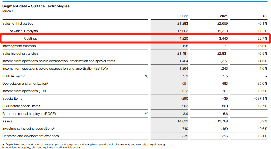Select the Assets 2022 value 14,899

click(x=183, y=121)
